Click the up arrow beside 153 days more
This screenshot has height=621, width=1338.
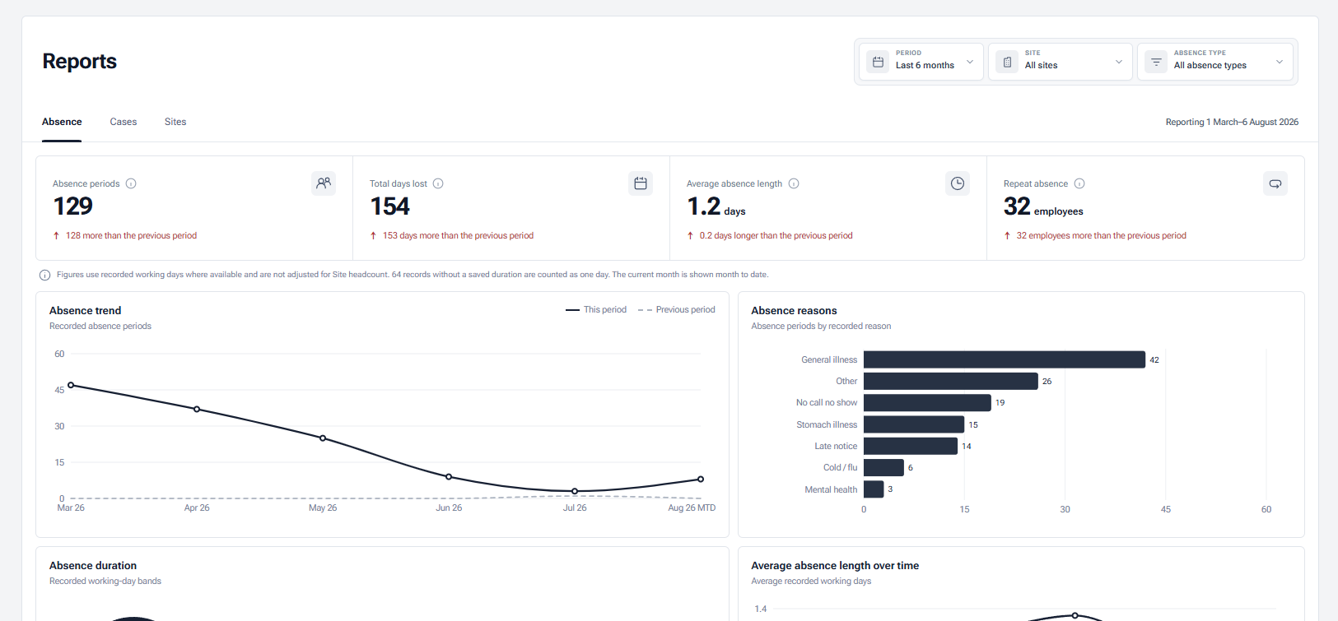[x=373, y=235]
